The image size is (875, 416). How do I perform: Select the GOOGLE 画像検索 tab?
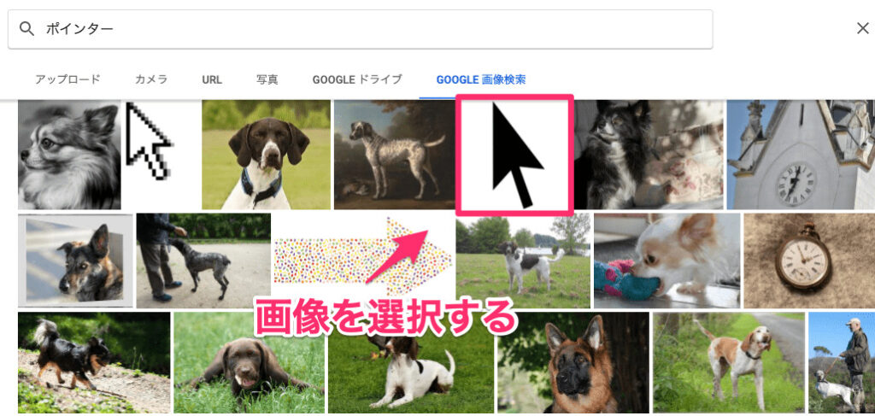[481, 79]
